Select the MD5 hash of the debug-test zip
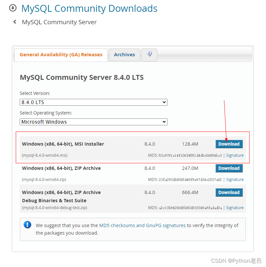This screenshot has width=266, height=267. coord(190,208)
